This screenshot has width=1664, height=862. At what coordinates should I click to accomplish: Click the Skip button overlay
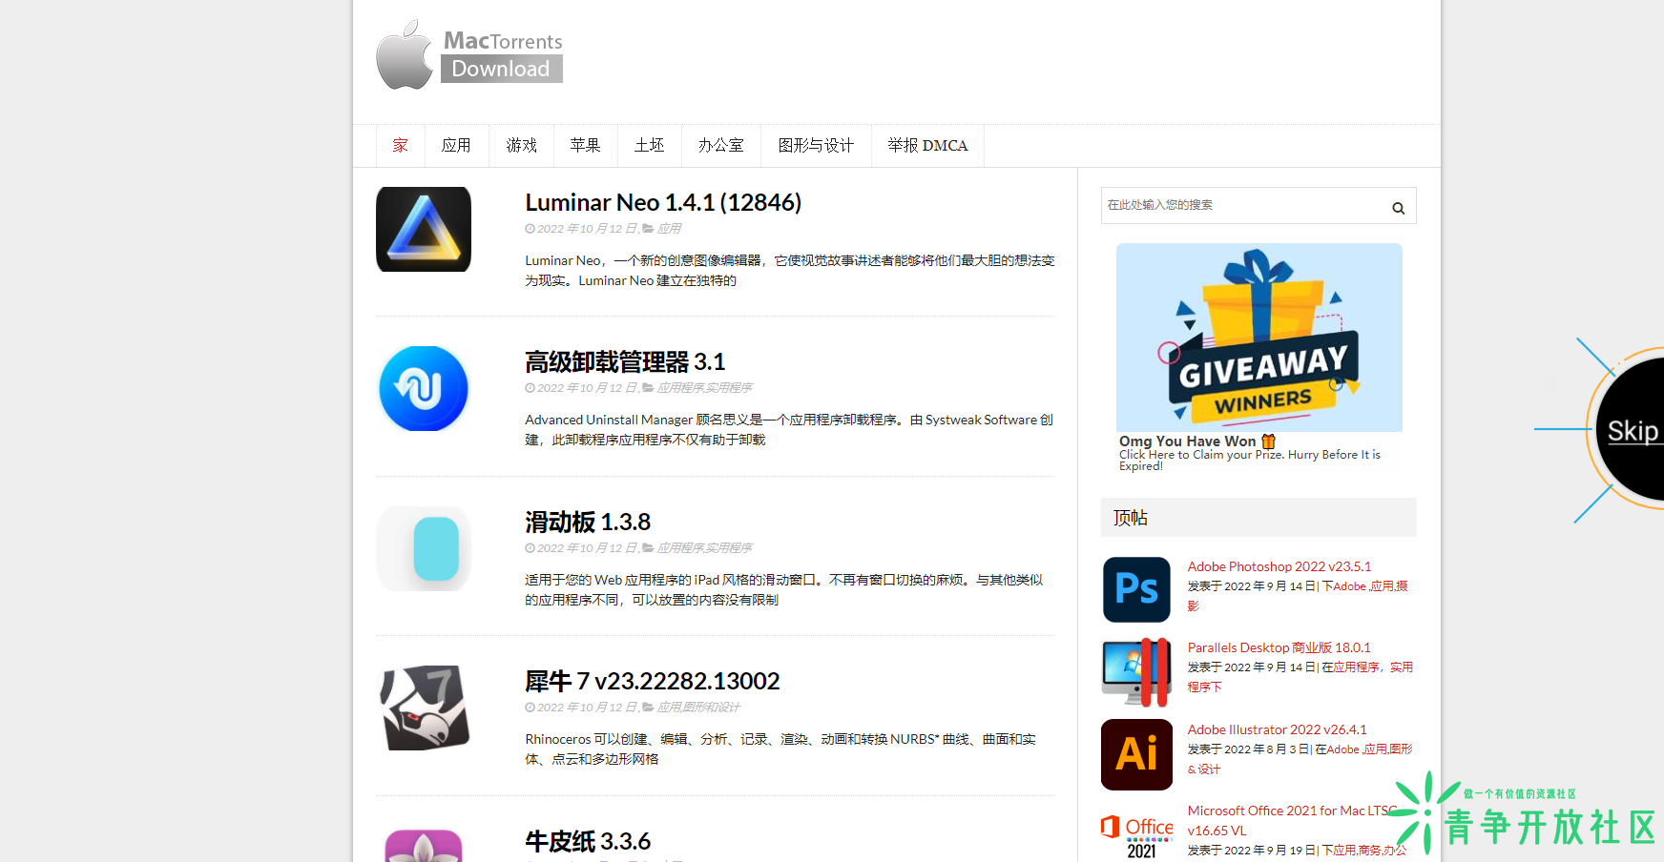point(1633,431)
